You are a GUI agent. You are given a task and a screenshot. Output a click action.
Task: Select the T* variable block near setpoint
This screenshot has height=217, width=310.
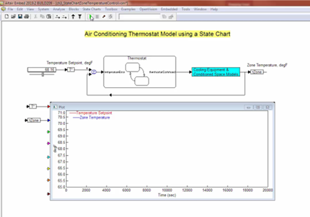point(71,70)
